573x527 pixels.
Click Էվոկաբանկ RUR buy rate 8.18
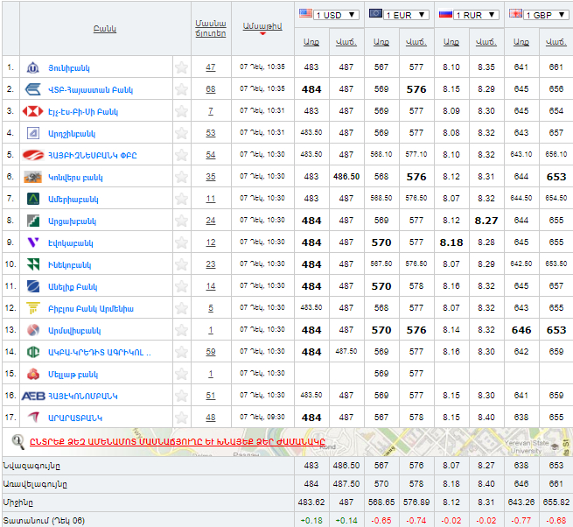(451, 242)
